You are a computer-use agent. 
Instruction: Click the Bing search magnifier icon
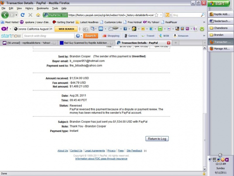click(x=202, y=15)
